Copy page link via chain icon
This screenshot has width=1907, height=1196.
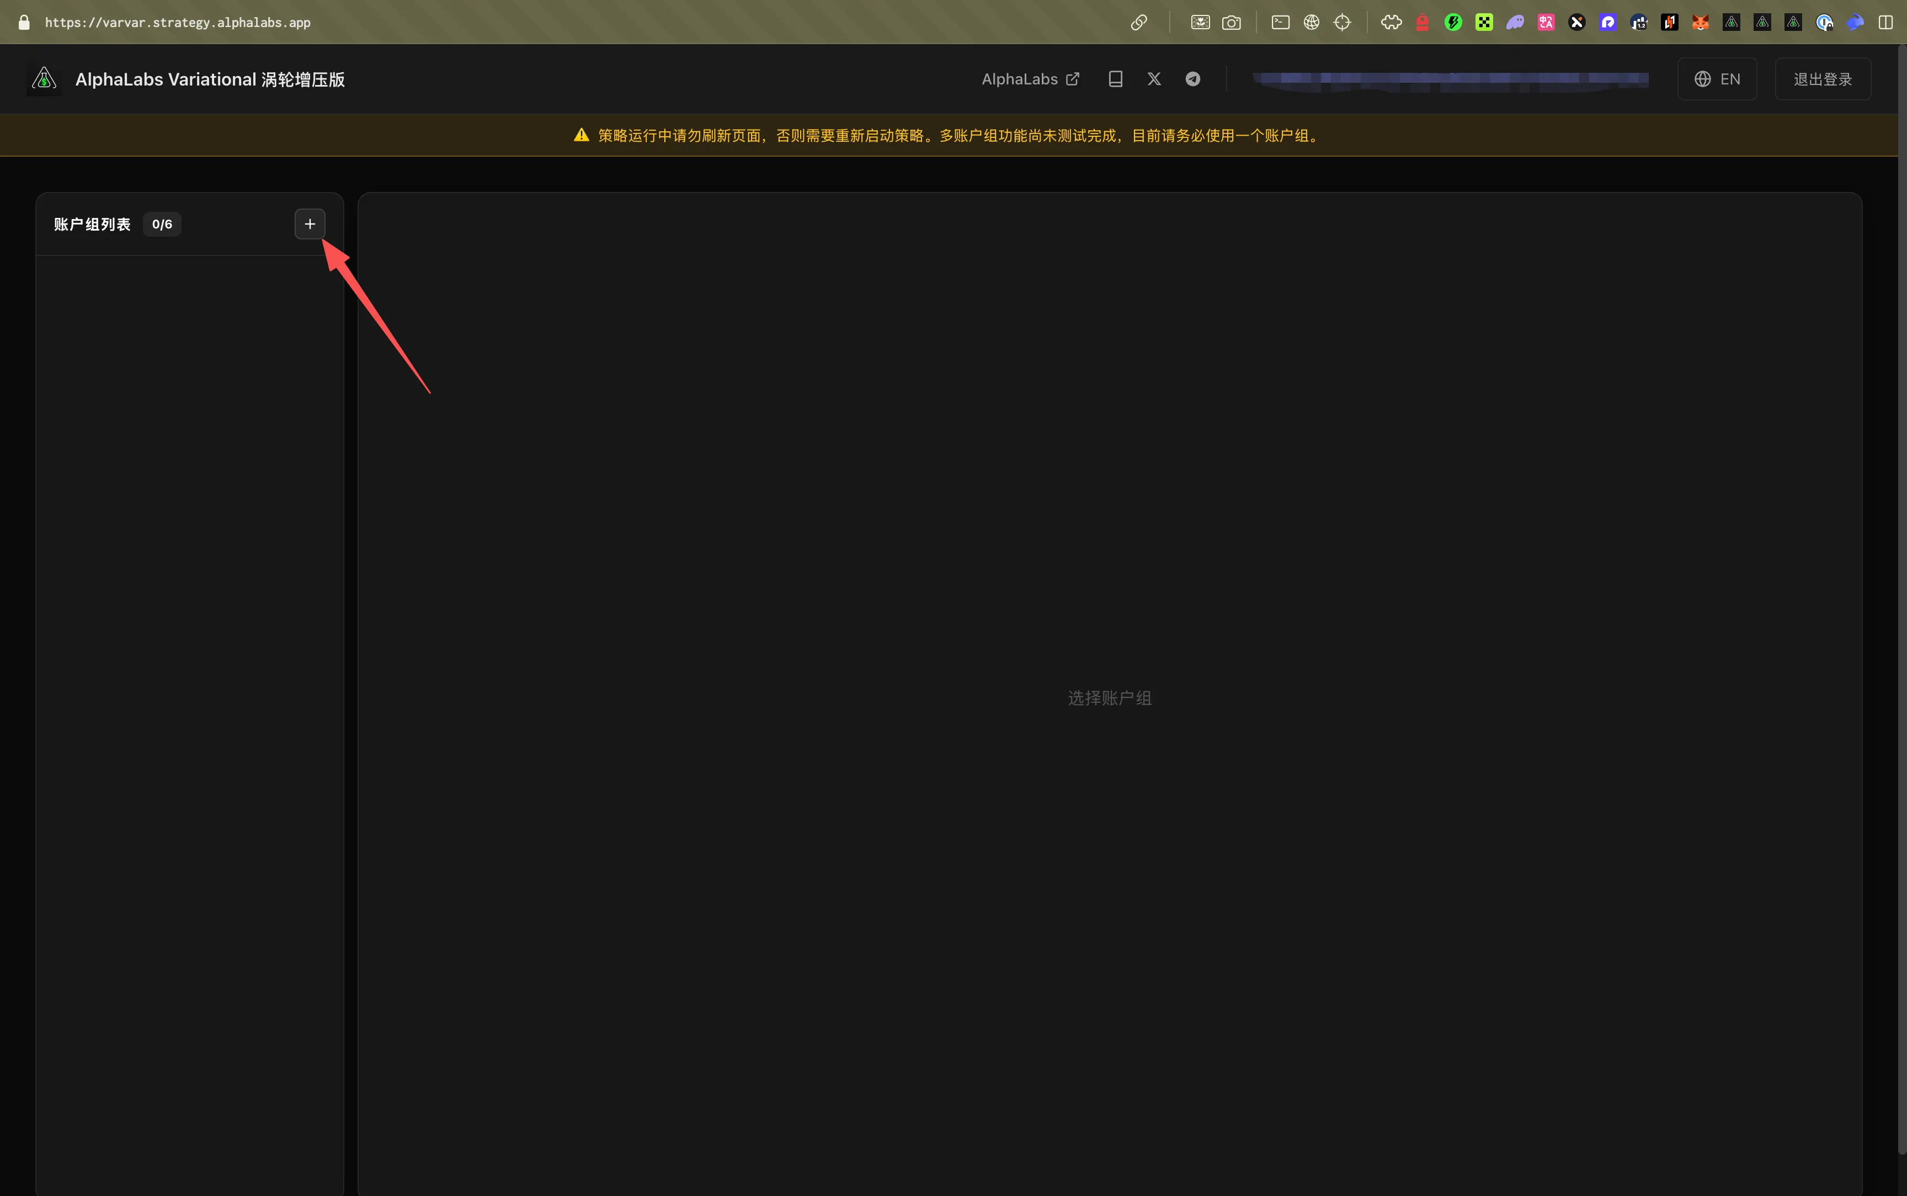pos(1139,22)
